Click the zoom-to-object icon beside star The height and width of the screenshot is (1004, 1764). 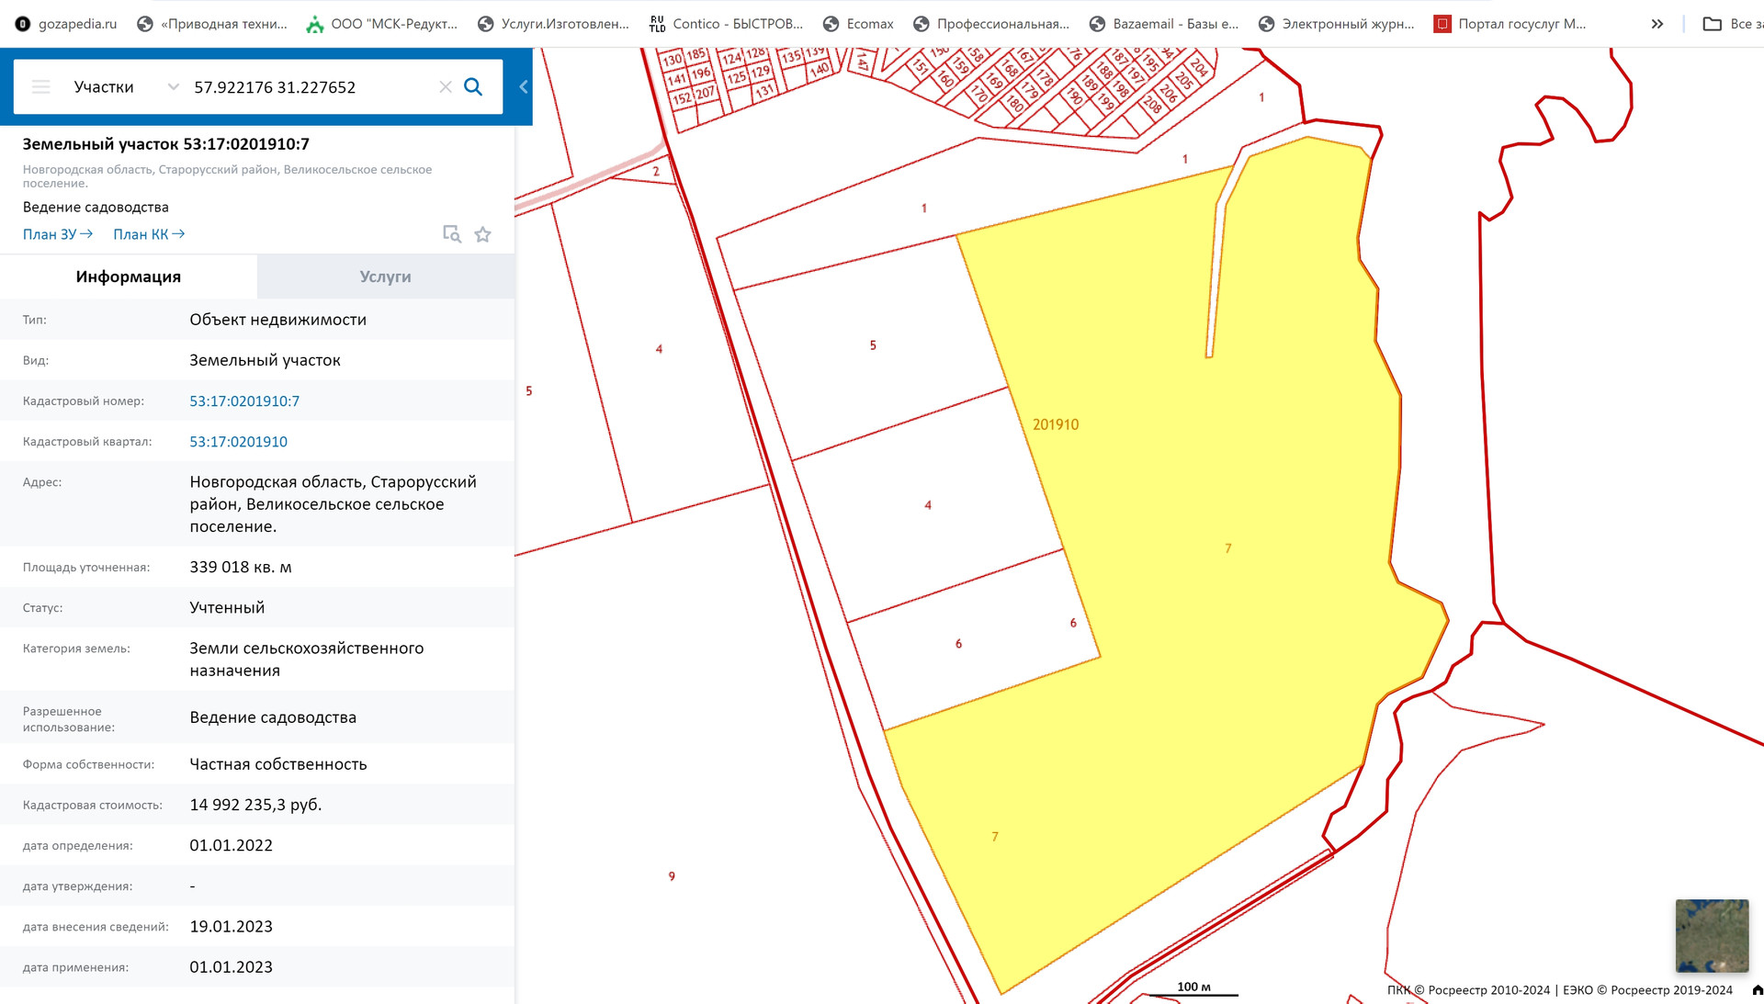pos(451,234)
